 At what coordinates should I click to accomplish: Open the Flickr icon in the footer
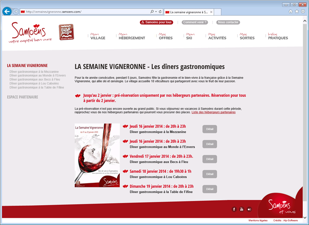click(249, 209)
